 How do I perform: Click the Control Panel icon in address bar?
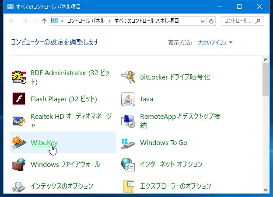[55, 21]
